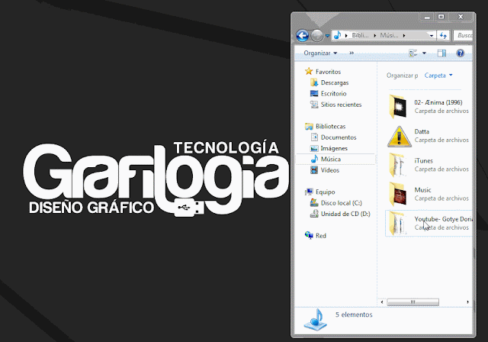Expand the address bar history dropdown
Screen dimensions: 488x342
[x=432, y=36]
